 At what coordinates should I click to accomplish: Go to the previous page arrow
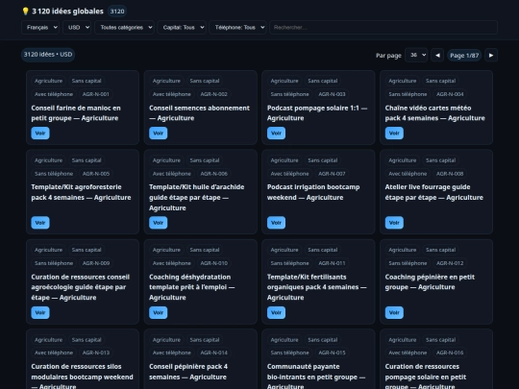click(x=437, y=56)
